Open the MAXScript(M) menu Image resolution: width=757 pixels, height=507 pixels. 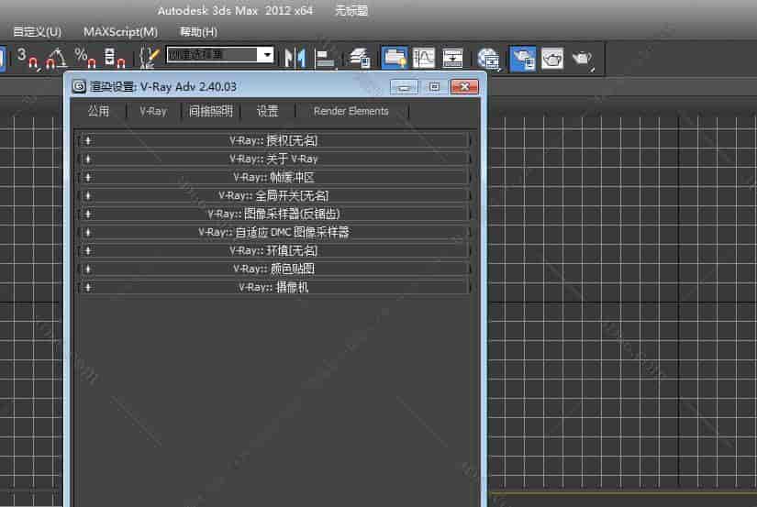(120, 31)
